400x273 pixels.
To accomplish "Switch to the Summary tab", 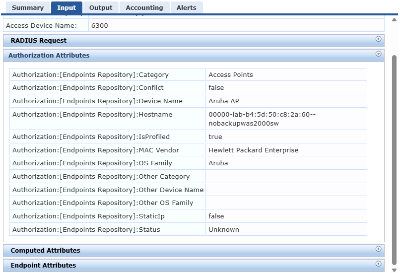I will click(x=28, y=7).
